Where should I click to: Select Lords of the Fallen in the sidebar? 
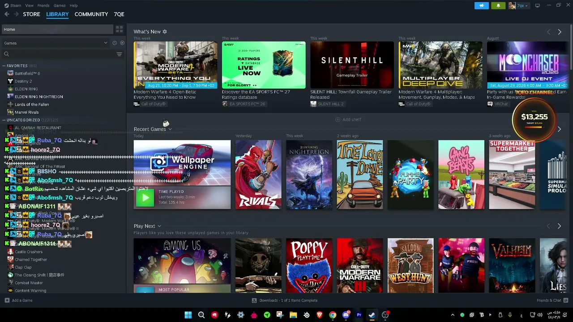click(x=32, y=105)
